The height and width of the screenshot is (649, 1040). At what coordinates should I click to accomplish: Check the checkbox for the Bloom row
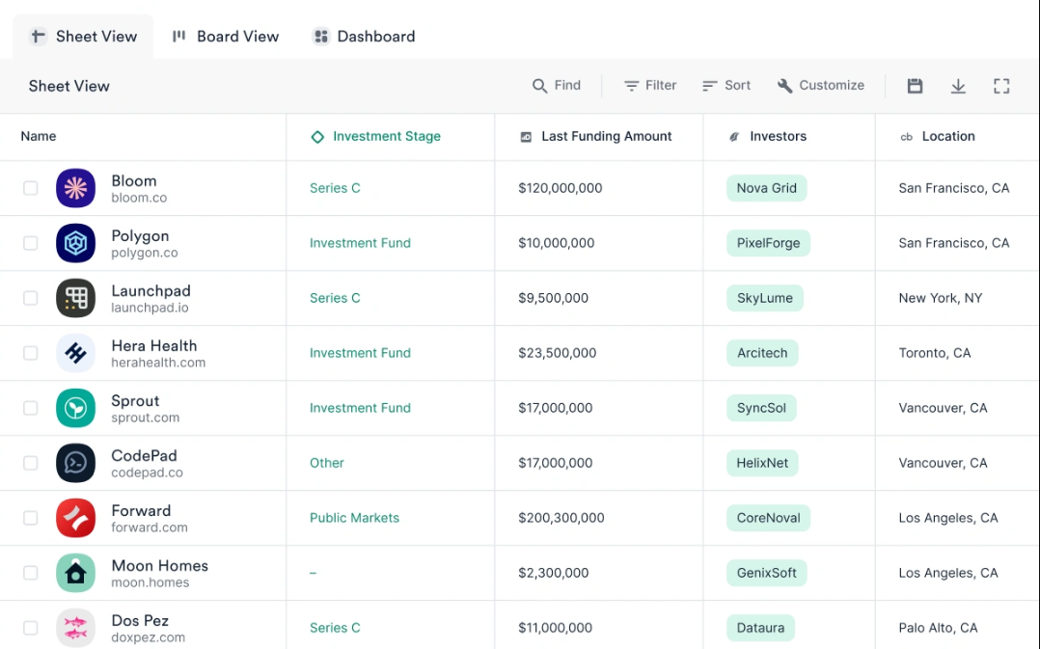(30, 188)
